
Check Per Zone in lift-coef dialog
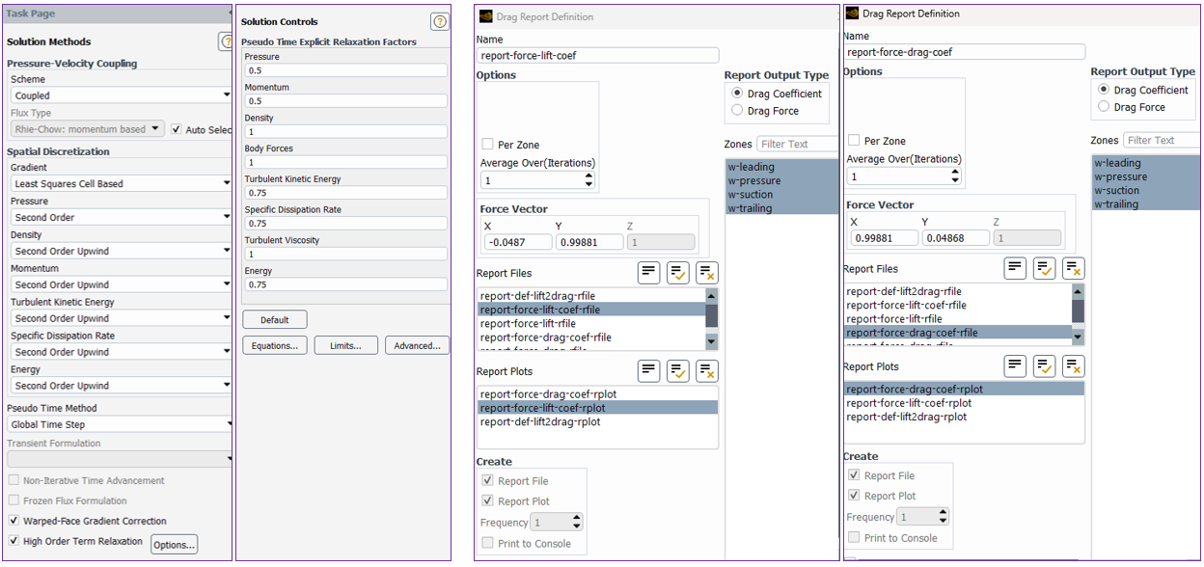488,145
